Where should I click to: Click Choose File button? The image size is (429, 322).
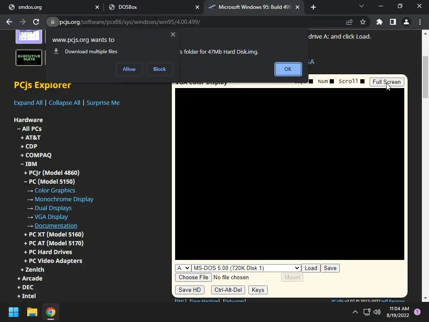[194, 278]
